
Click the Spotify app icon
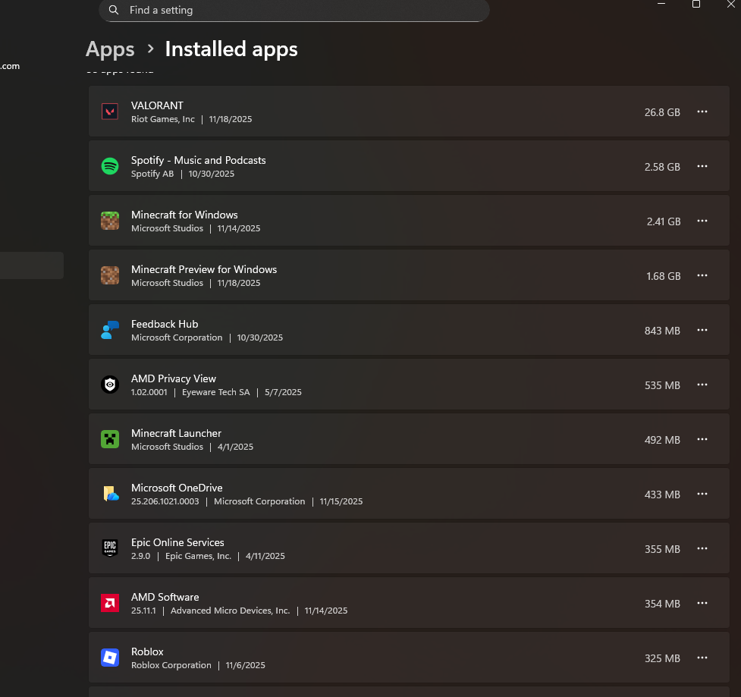[x=110, y=166]
